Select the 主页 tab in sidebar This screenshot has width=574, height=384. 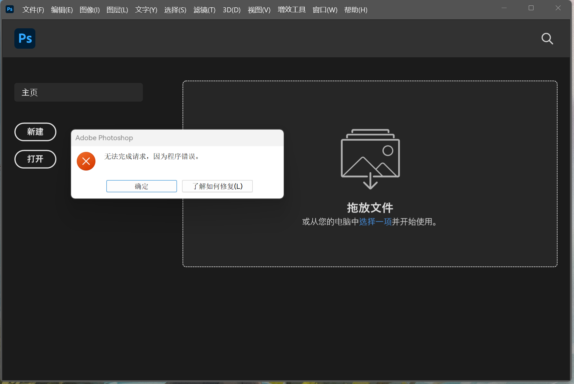78,92
